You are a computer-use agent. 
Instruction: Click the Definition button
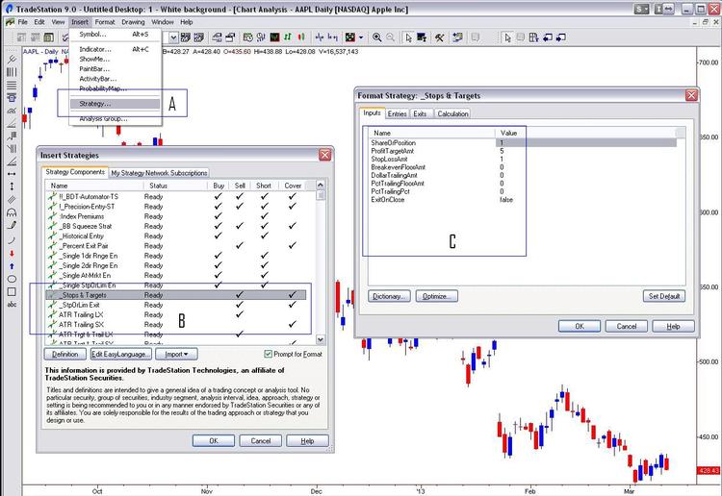coord(64,354)
